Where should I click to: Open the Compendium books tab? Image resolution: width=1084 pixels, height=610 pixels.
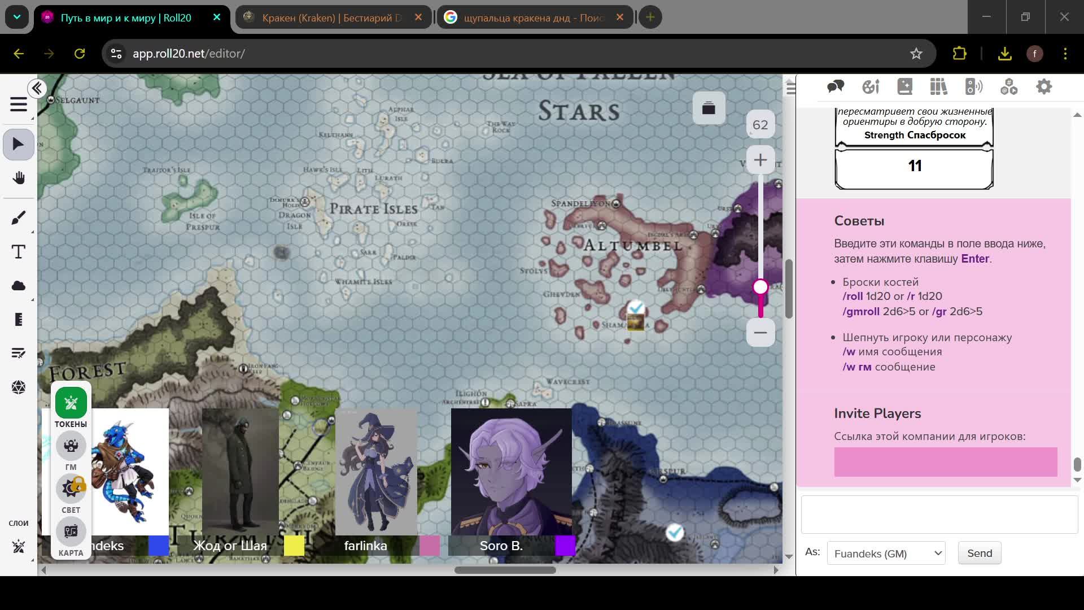(x=938, y=87)
